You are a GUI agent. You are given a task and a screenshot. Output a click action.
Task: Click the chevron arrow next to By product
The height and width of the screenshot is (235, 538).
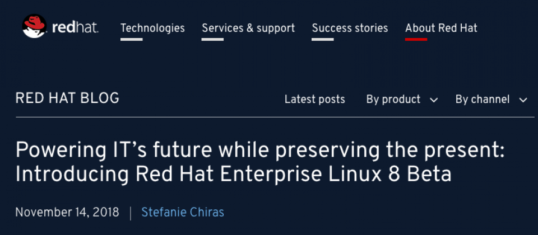point(434,100)
